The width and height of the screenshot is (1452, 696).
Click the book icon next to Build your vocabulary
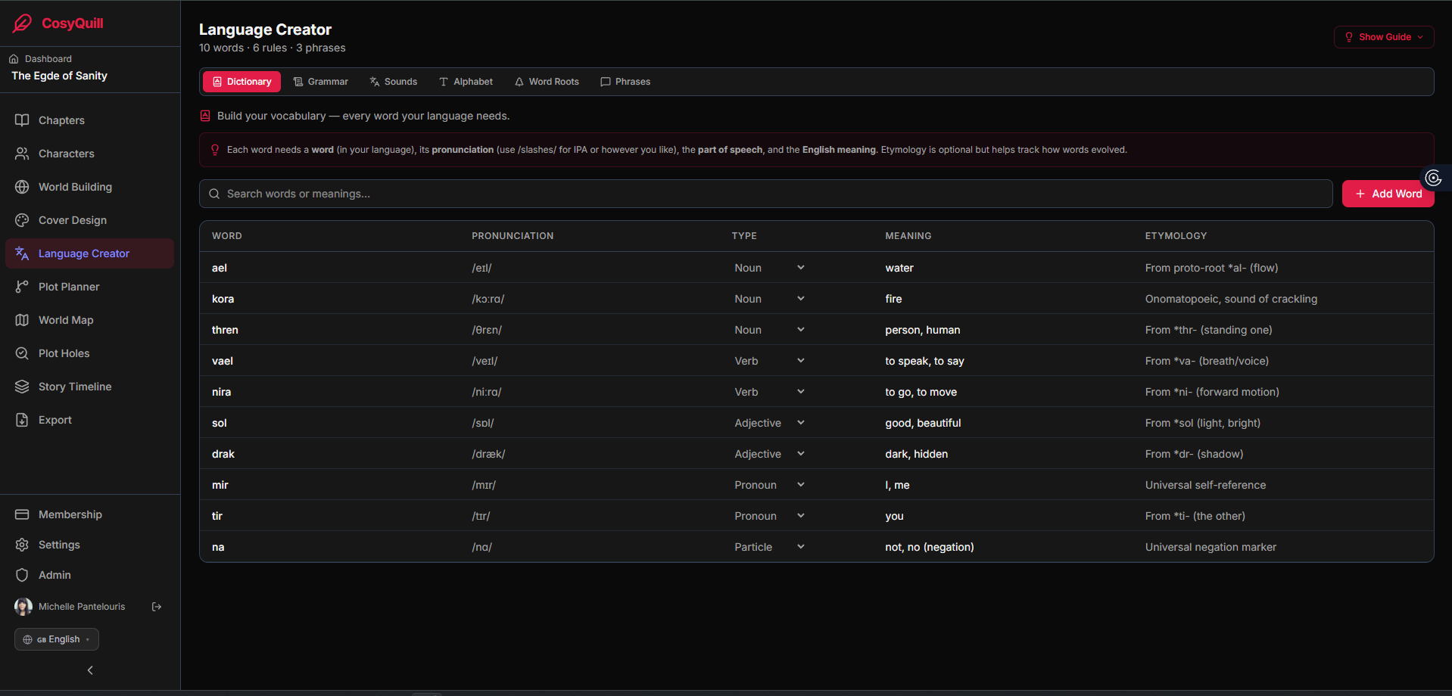pyautogui.click(x=205, y=116)
